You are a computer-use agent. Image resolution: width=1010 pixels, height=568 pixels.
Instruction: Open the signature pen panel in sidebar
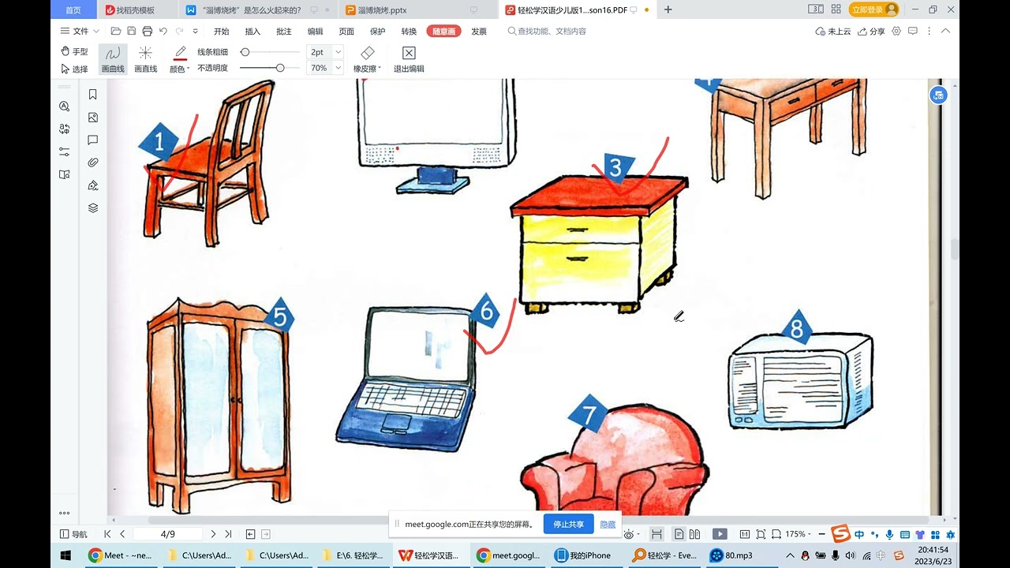pos(93,185)
